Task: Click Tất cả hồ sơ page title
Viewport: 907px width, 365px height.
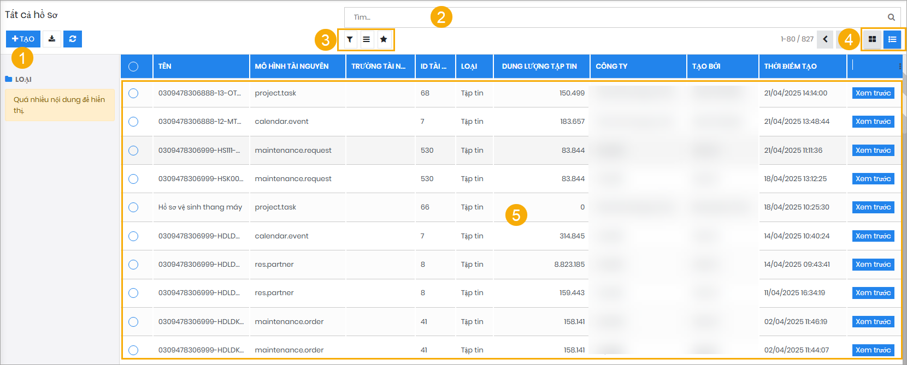Action: (31, 15)
